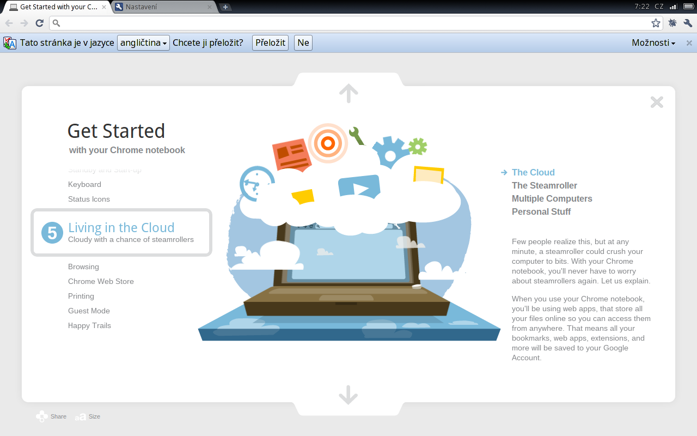Screen dimensions: 697x436
Task: Select the Standby and Start-up chapter
Action: click(105, 170)
